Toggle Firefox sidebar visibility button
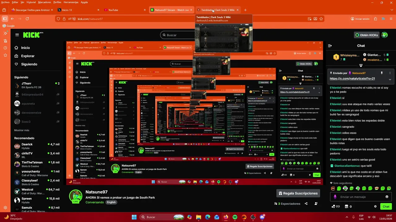Image resolution: width=396 pixels, height=222 pixels. [5, 19]
